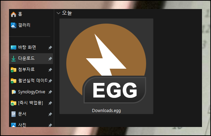
Task: Unpin 바탕 화면 using its pin icon
Action: point(50,48)
